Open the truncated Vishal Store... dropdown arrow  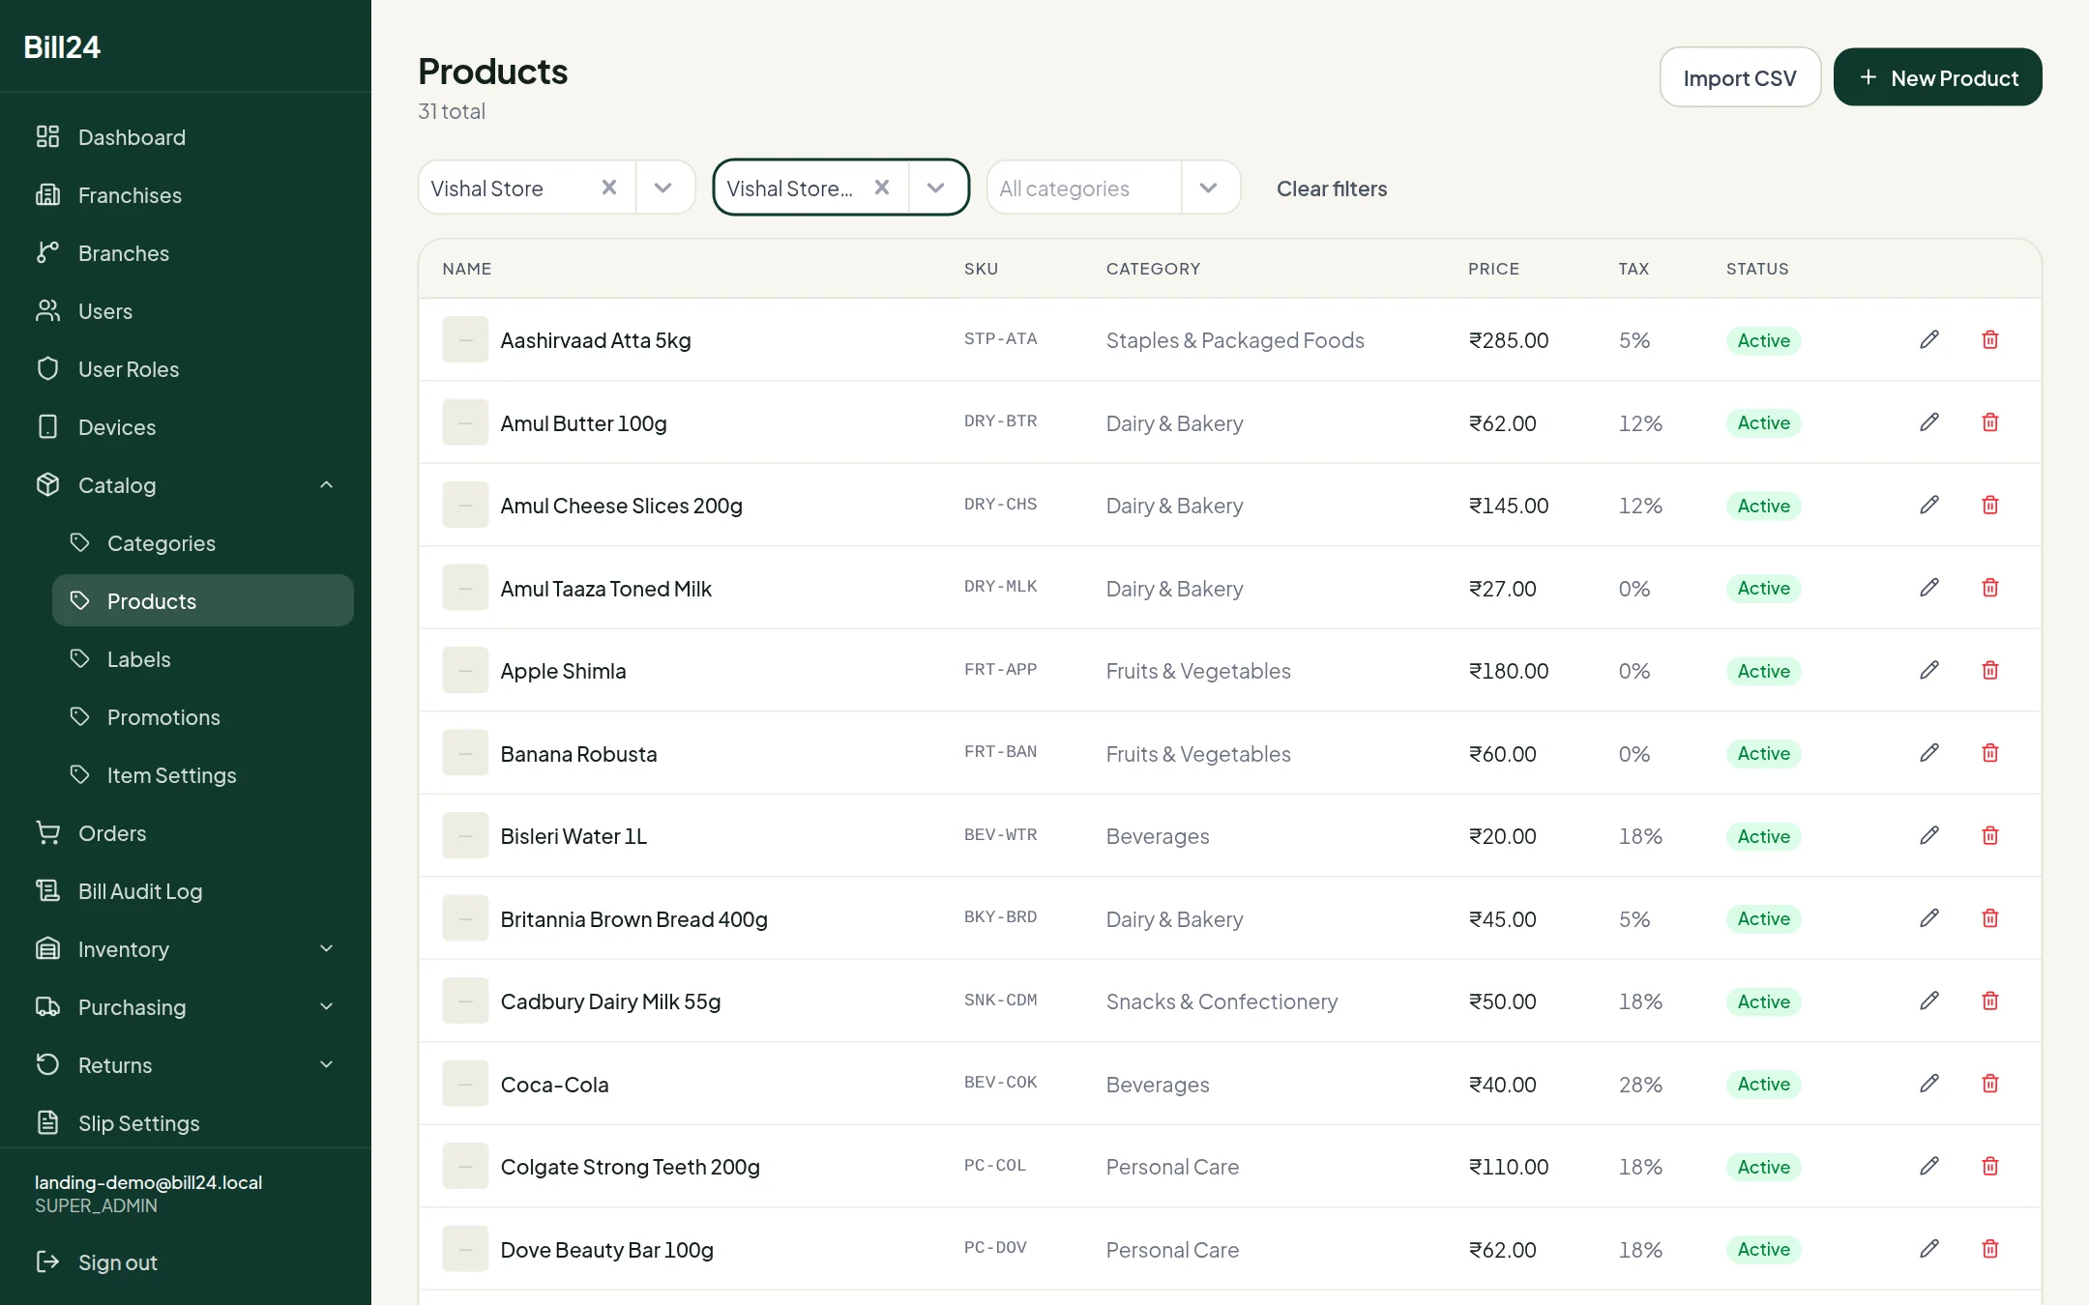click(936, 188)
